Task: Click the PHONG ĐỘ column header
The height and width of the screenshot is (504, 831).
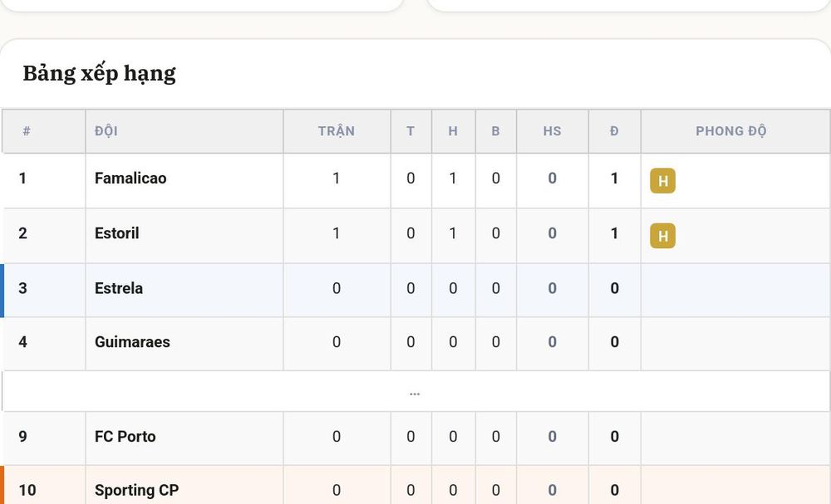Action: [x=730, y=130]
